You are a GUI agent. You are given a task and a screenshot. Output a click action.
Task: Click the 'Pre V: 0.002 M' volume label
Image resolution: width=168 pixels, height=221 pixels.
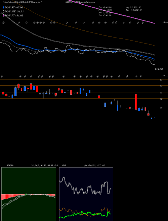[133, 10]
